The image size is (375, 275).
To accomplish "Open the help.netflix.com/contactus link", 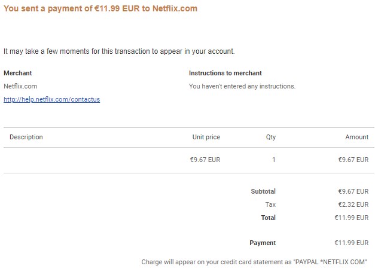I will [51, 99].
